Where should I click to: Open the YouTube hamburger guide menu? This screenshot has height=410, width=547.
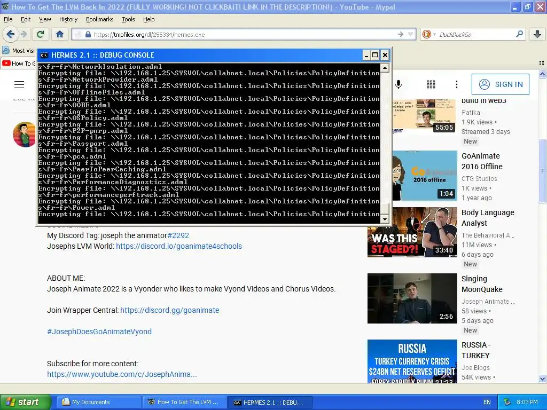pyautogui.click(x=19, y=84)
